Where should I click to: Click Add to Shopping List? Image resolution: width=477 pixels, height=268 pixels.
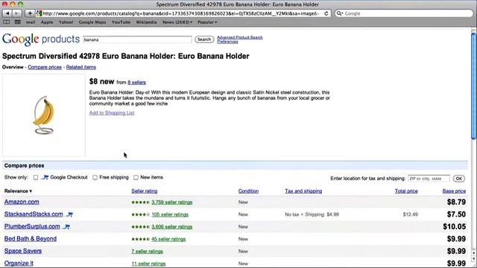(112, 112)
